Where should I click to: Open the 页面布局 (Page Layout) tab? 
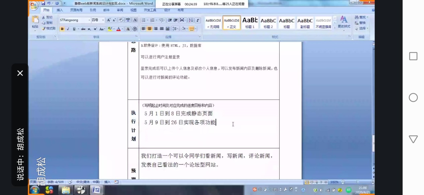tap(76, 10)
